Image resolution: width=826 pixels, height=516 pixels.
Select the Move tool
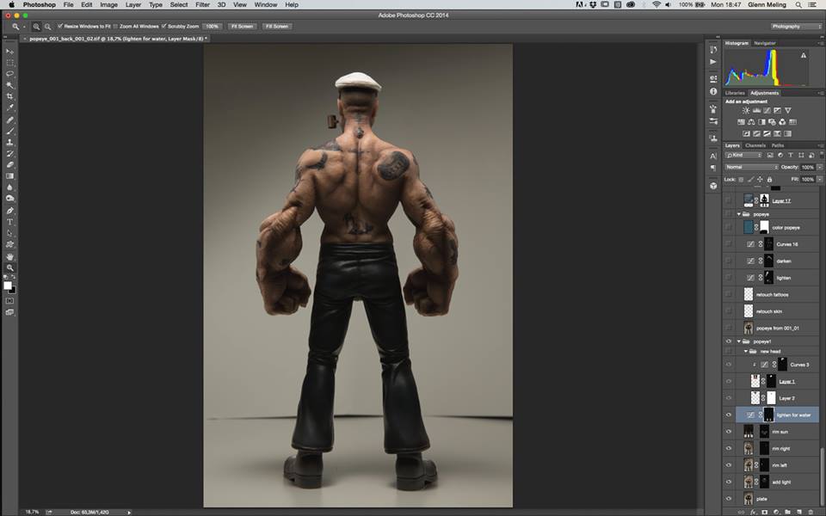pyautogui.click(x=10, y=52)
